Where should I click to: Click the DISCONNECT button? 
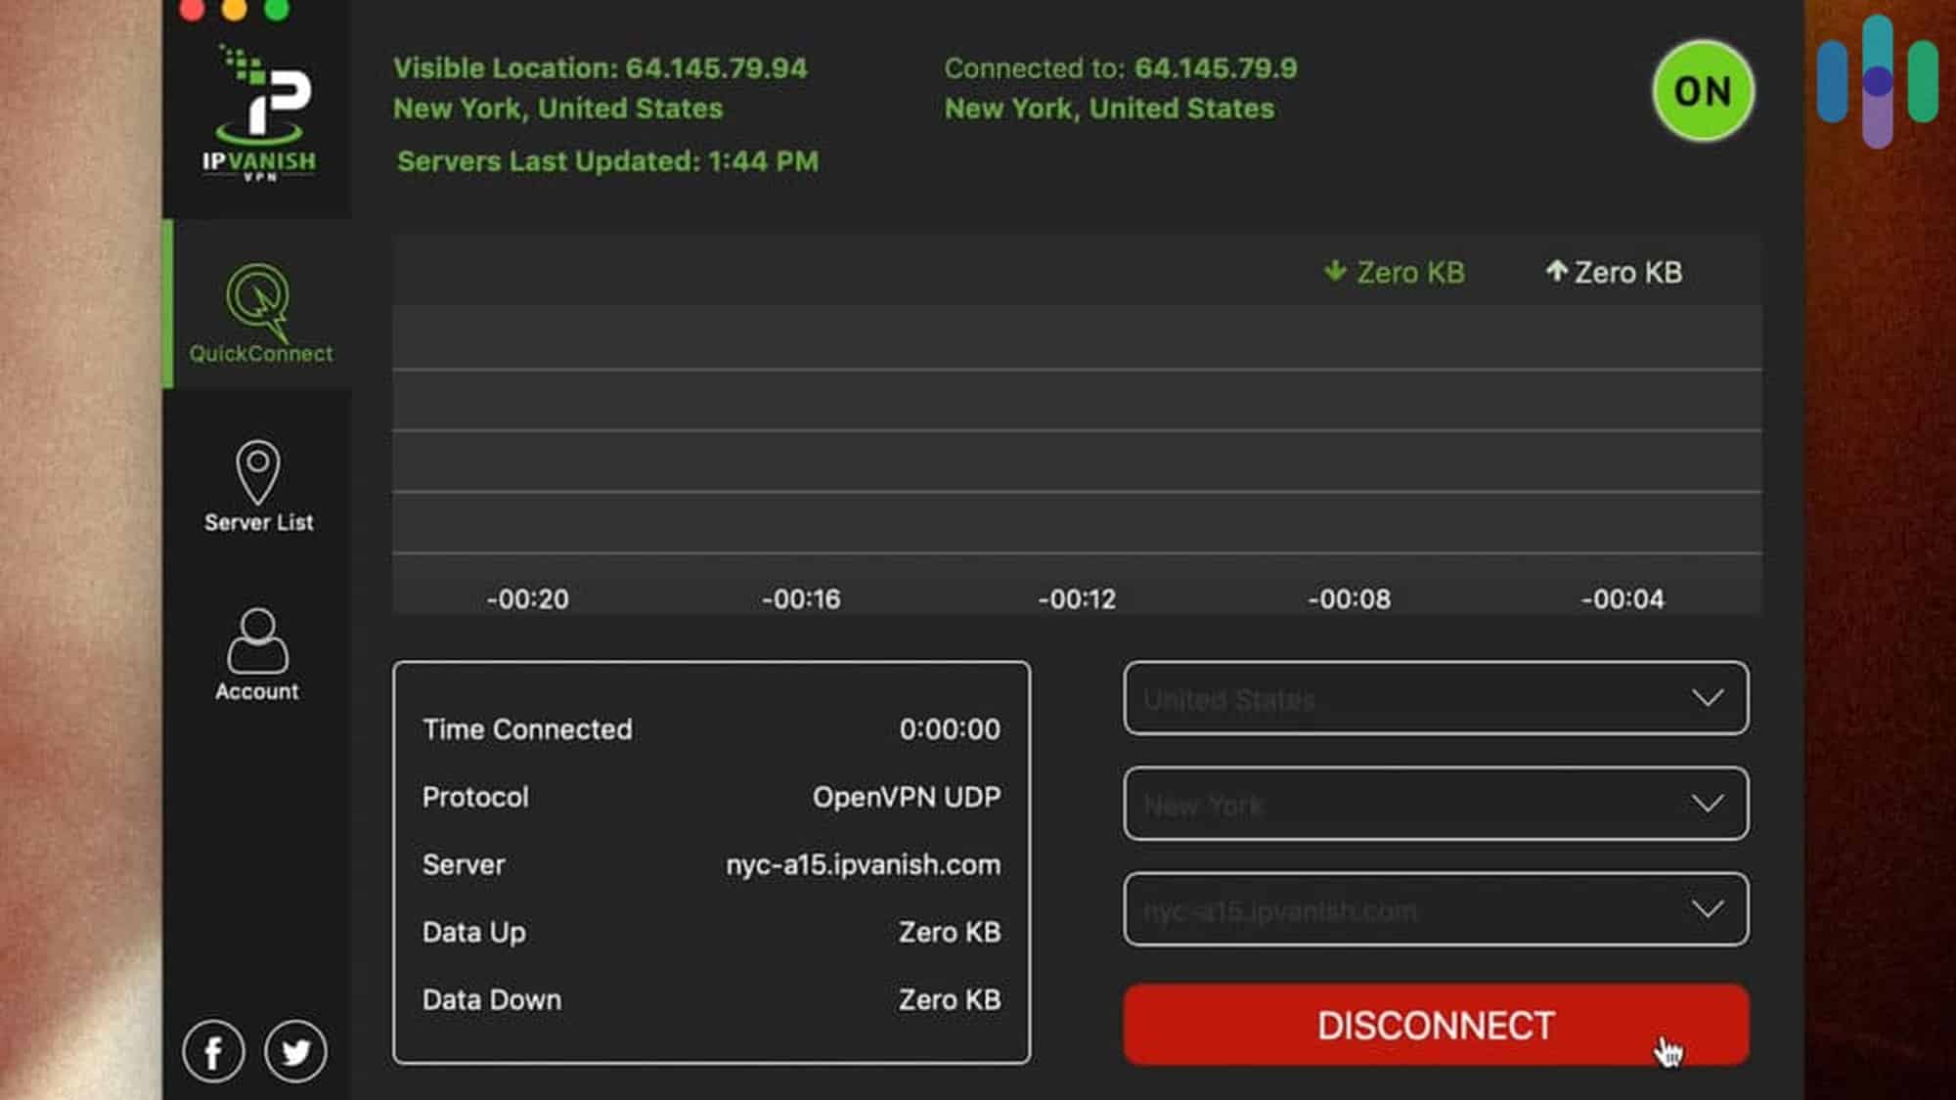click(x=1435, y=1026)
